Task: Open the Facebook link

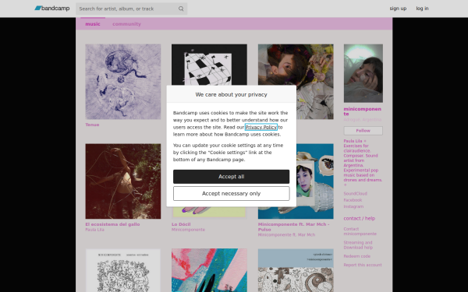Action: pyautogui.click(x=353, y=200)
